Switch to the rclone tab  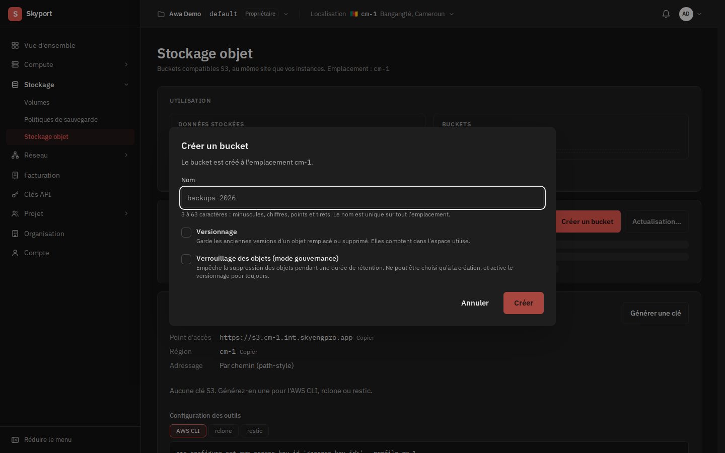tap(224, 431)
